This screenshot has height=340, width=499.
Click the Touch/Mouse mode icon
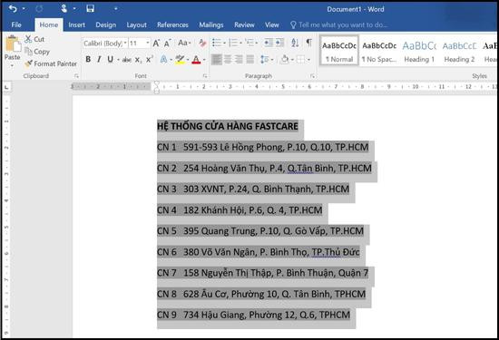pyautogui.click(x=64, y=8)
